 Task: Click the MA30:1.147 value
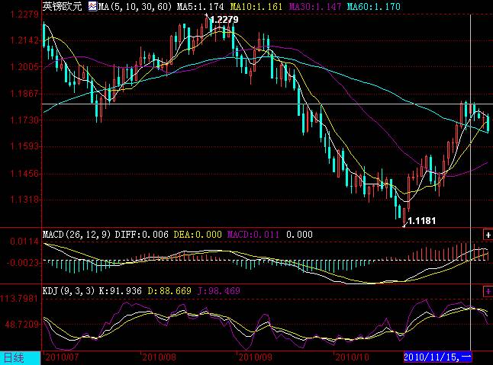tap(315, 6)
